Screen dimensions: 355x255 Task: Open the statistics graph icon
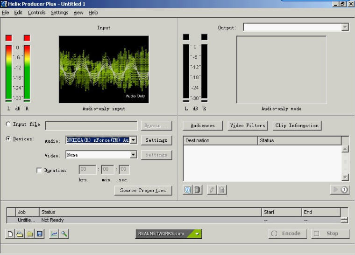(x=54, y=234)
